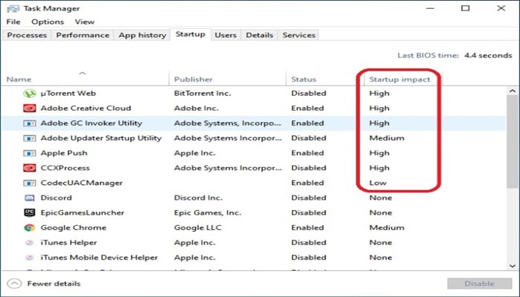Viewport: 520px width, 297px height.
Task: Click the Task Manager title bar icon
Action: point(13,9)
